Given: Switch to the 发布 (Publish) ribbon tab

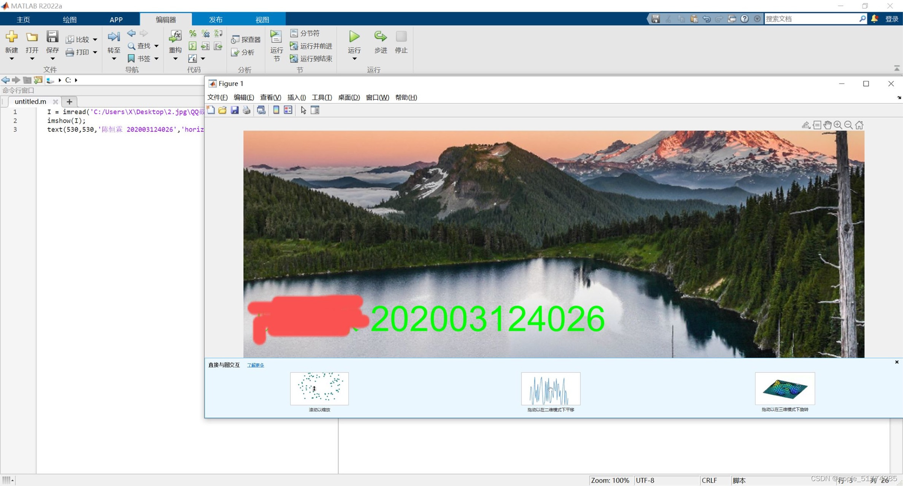Looking at the screenshot, I should 215,19.
